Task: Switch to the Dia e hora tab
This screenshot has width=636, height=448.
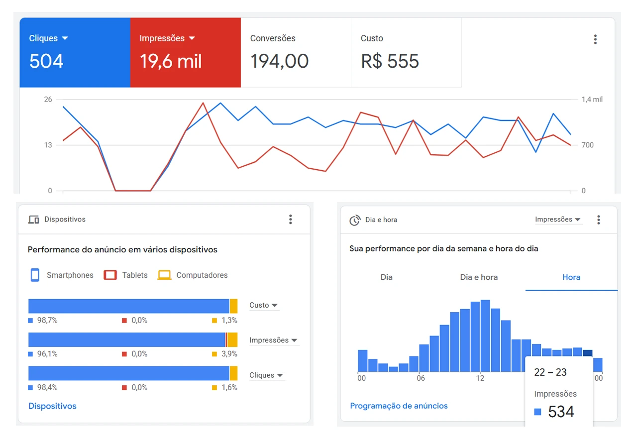Action: [x=479, y=277]
